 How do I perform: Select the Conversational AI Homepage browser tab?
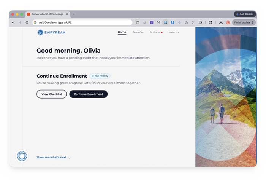[47, 14]
